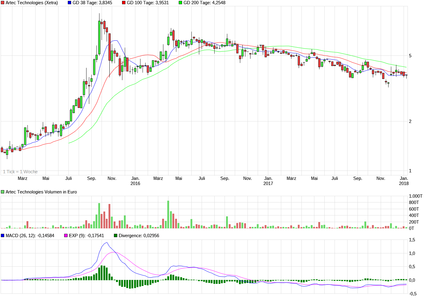Click the red Artec Technologies (Xetra) legend square
The image size is (425, 298).
3,3
